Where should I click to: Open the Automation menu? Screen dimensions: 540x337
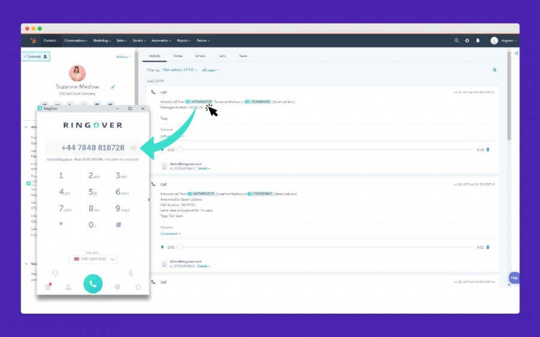click(161, 40)
